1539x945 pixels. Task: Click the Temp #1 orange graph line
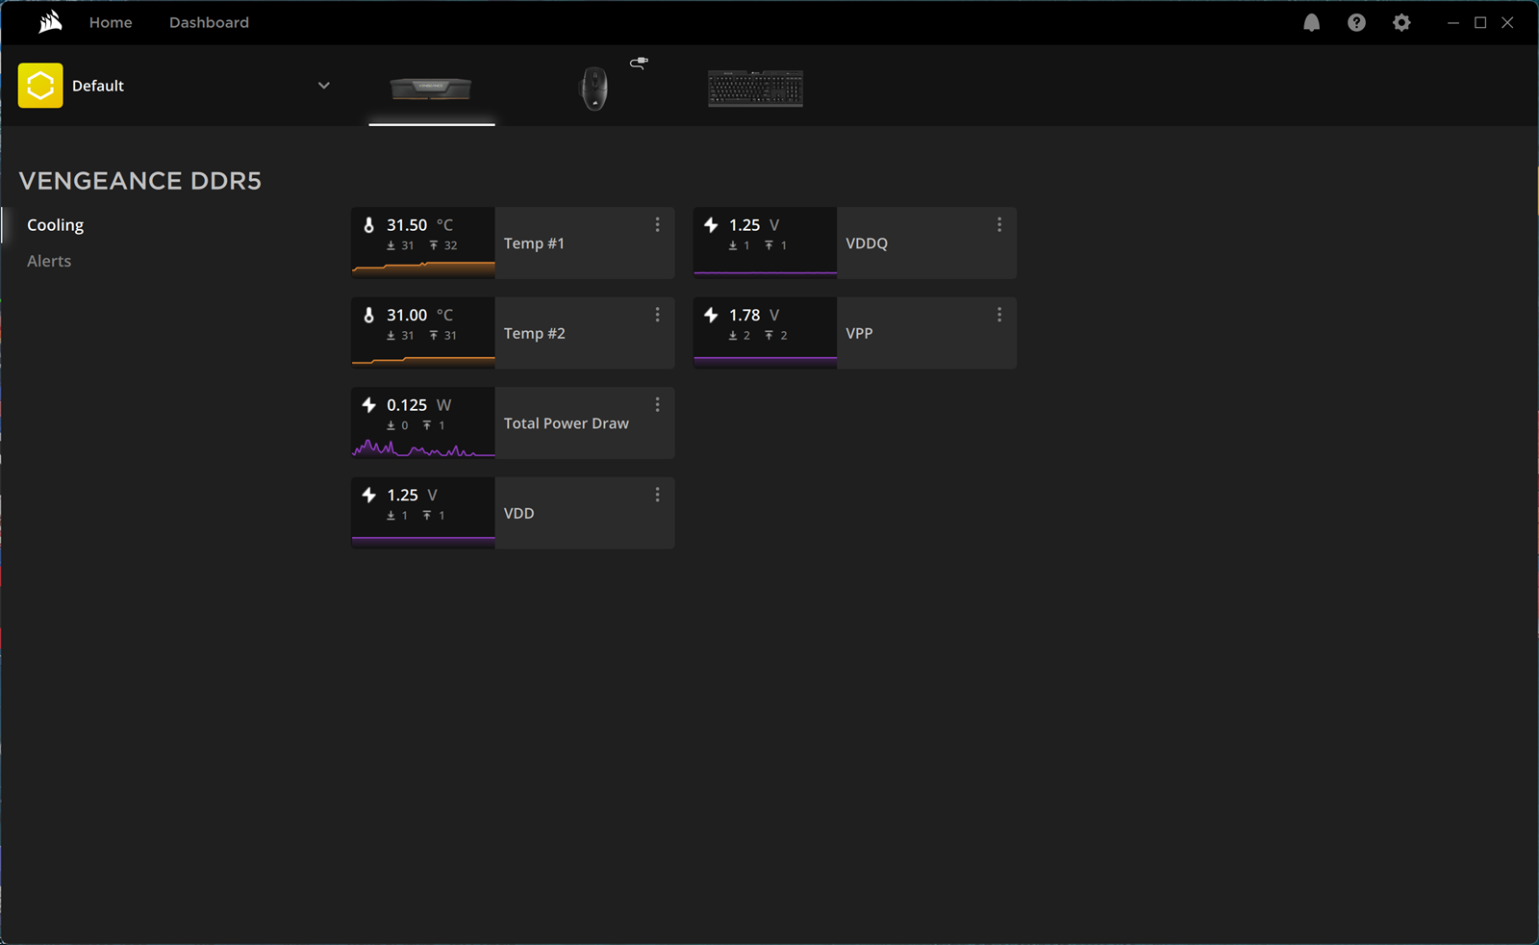(x=423, y=268)
